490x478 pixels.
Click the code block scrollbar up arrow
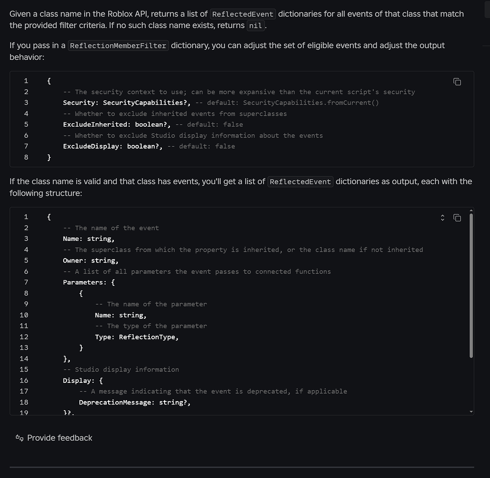pos(471,210)
